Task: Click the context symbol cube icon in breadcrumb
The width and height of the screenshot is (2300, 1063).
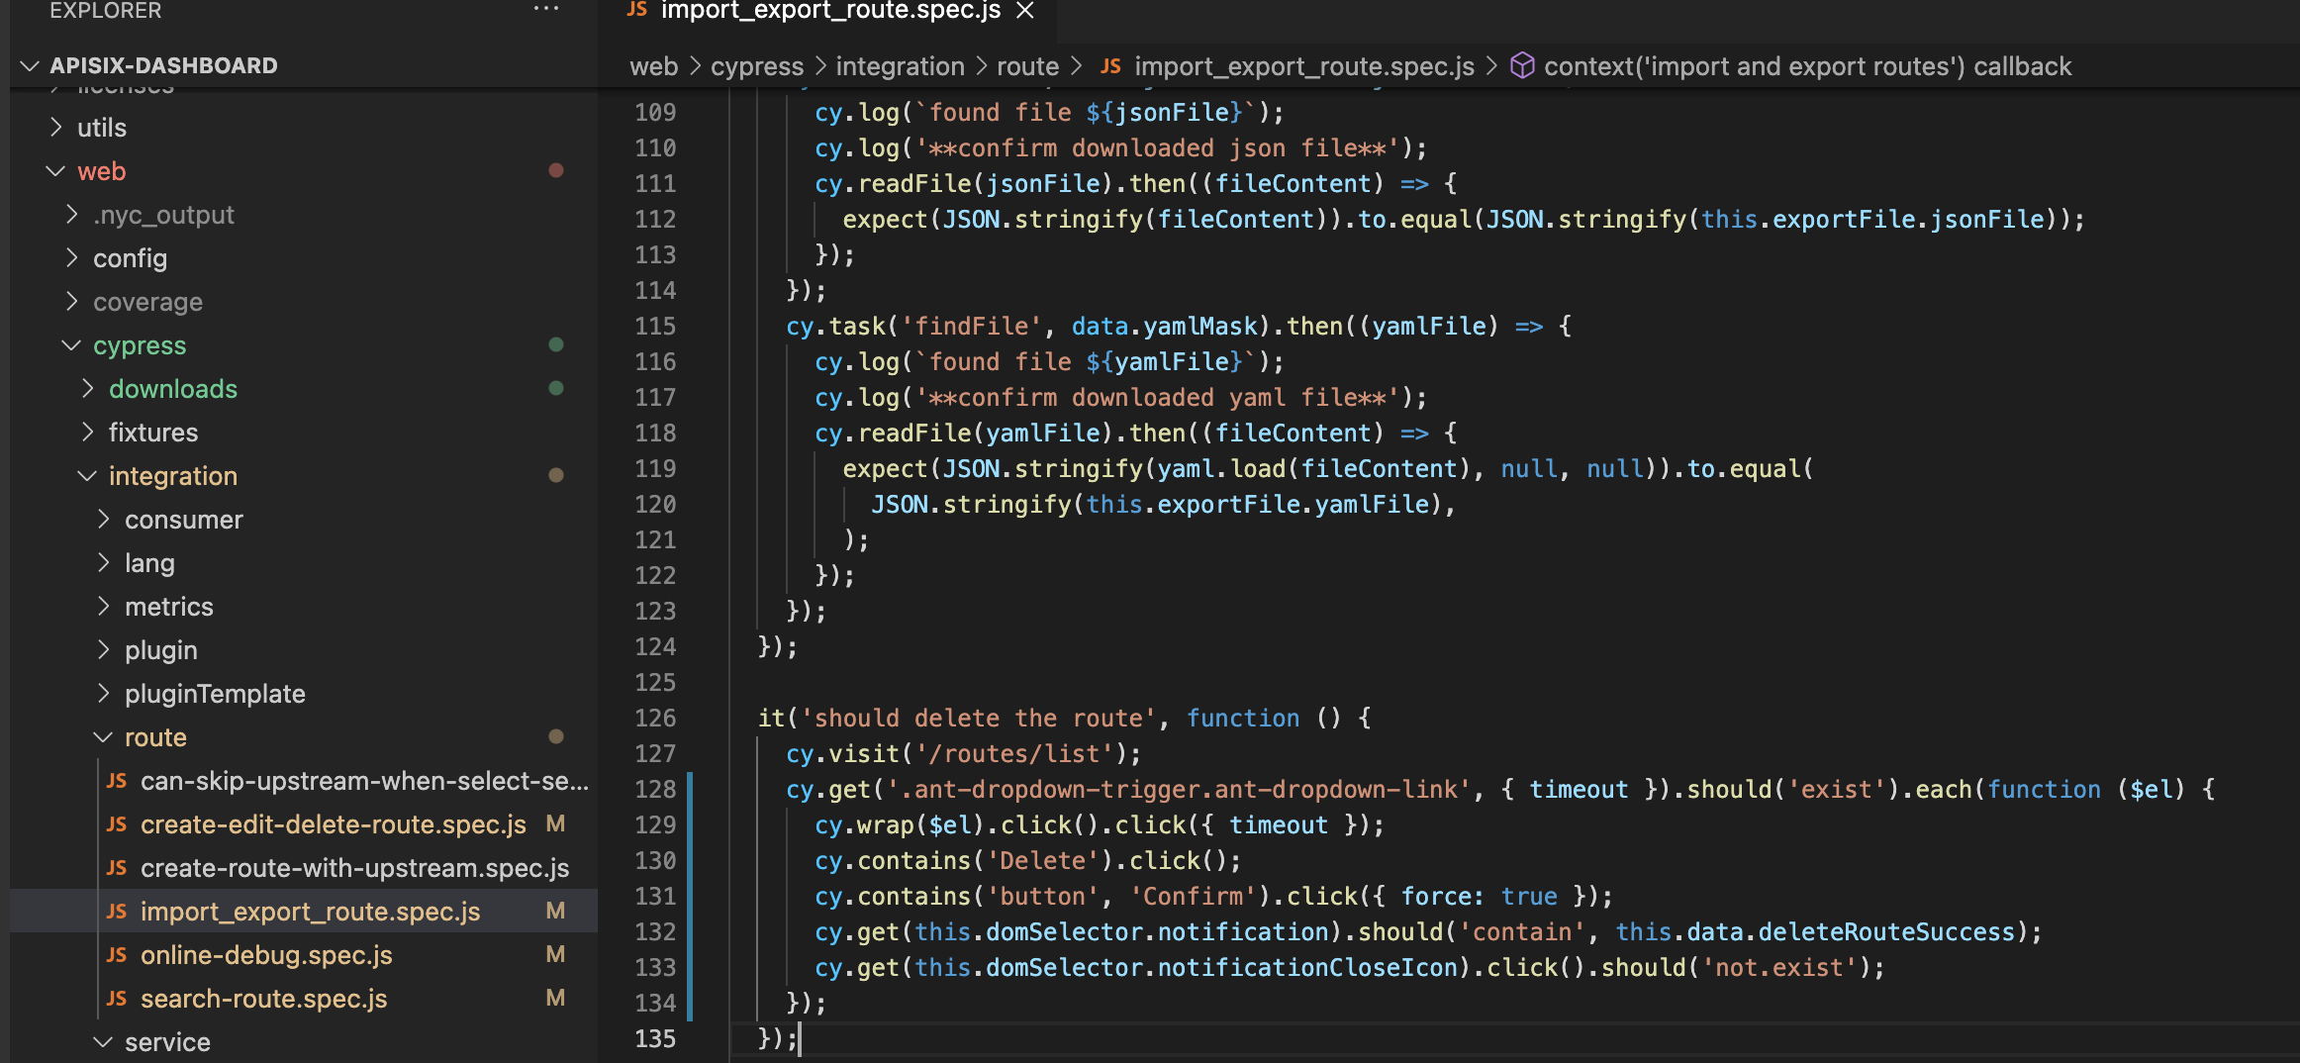Action: coord(1522,66)
